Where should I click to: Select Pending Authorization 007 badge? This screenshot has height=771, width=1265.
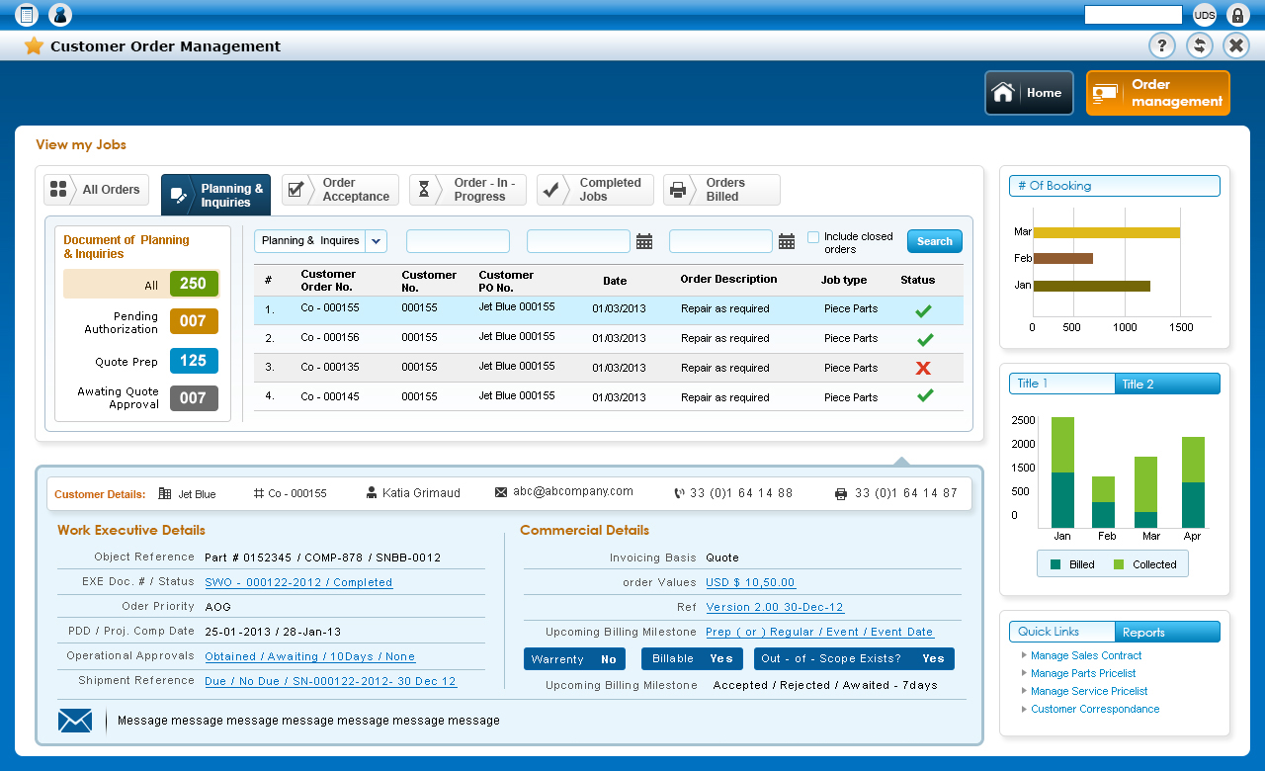click(x=194, y=321)
